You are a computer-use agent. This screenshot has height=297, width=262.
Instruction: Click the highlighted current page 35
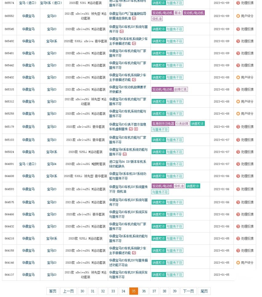(x=134, y=291)
